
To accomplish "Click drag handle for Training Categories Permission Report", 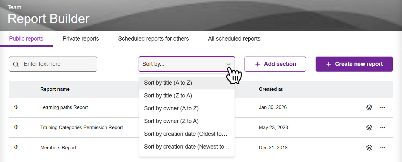I will tap(16, 127).
